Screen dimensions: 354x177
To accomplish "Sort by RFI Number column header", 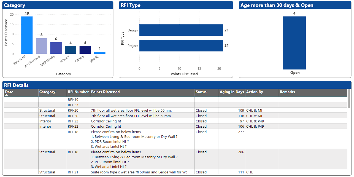I will 78,92.
